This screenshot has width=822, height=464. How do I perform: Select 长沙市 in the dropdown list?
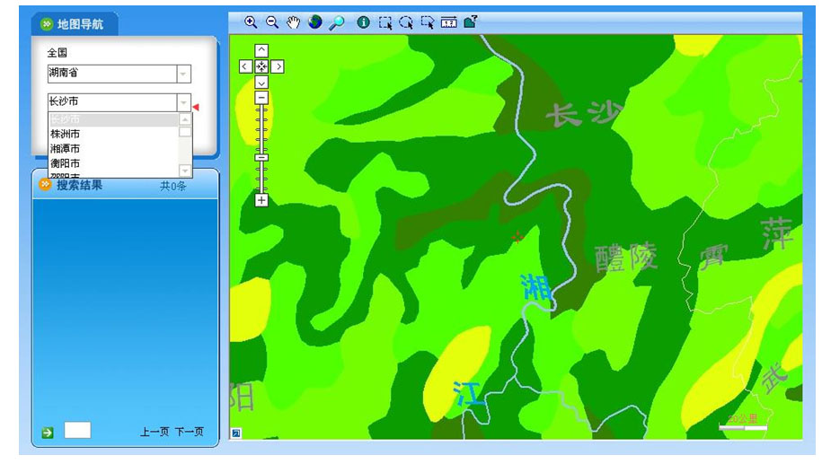tap(114, 119)
